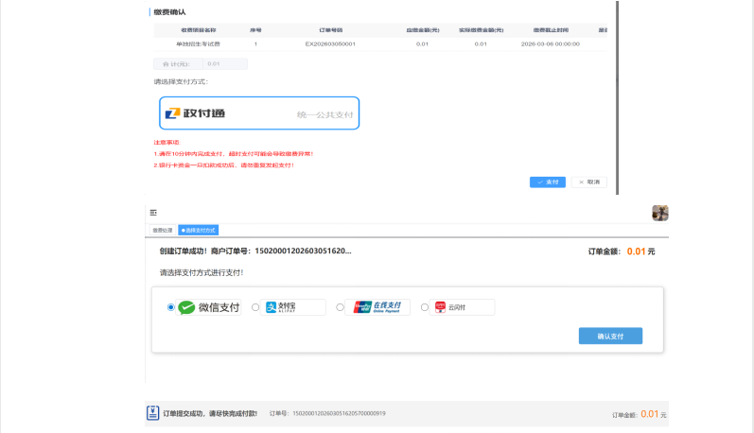Switch to the first tab beside 选择支付方式
The image size is (754, 433).
(163, 230)
